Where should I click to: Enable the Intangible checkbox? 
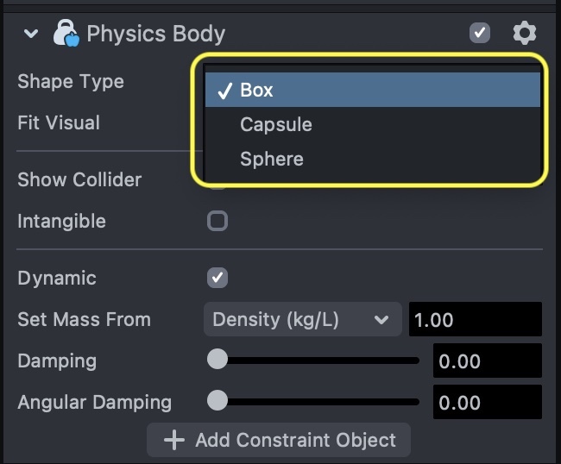coord(217,221)
